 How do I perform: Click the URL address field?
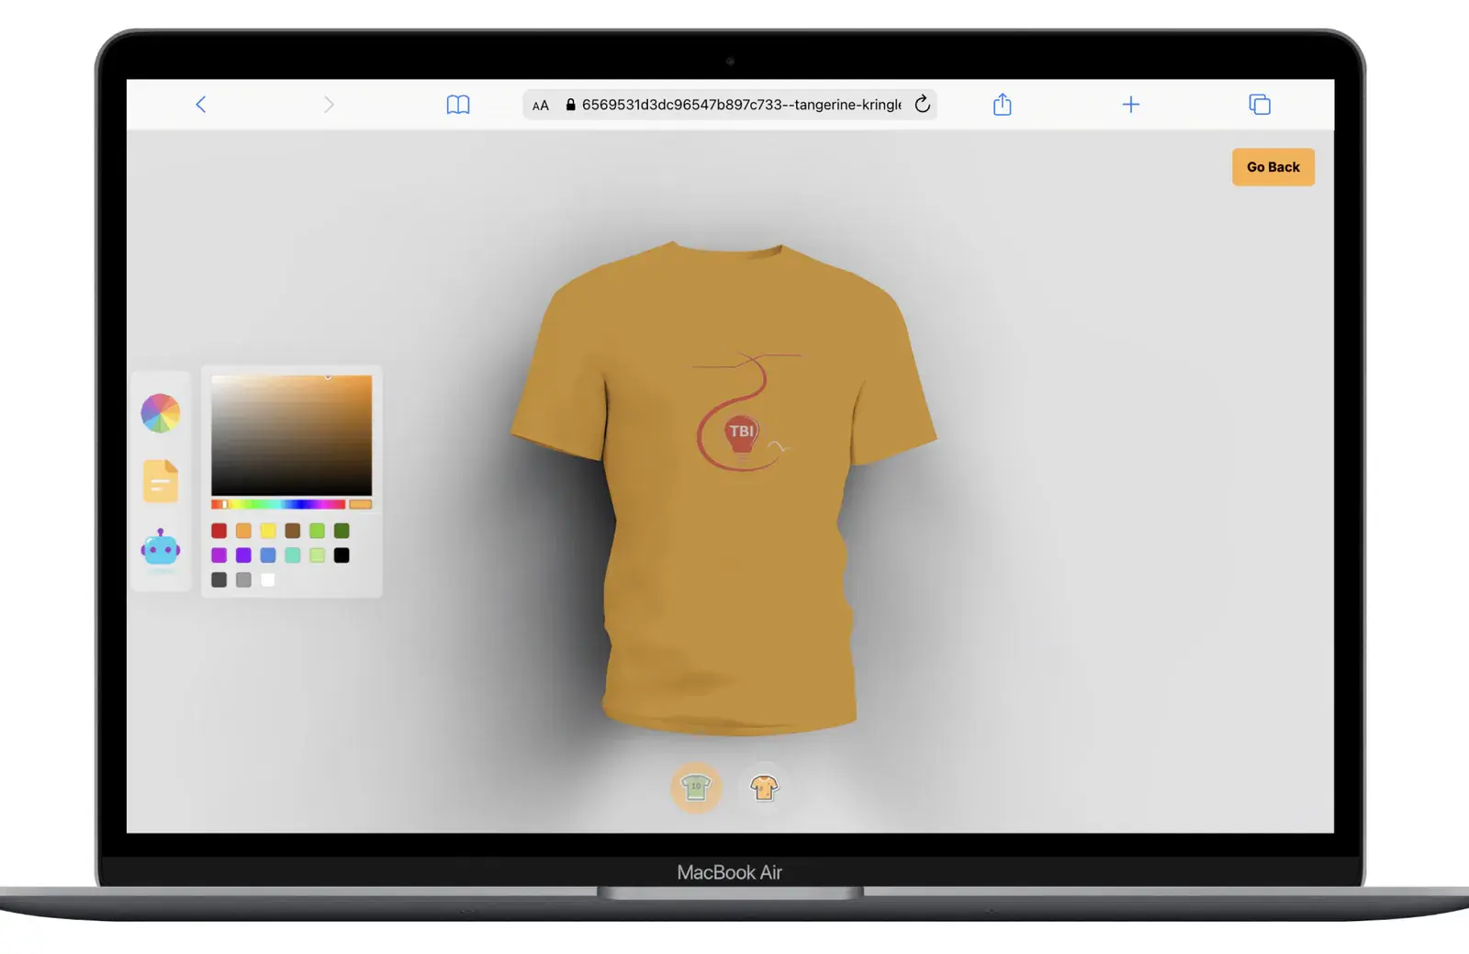point(730,105)
